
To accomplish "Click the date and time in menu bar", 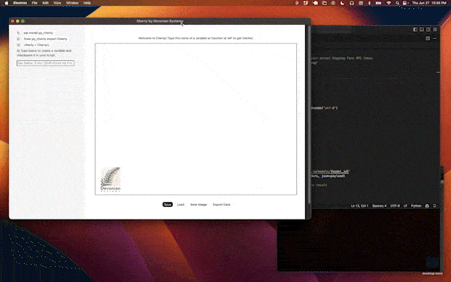I will [429, 3].
